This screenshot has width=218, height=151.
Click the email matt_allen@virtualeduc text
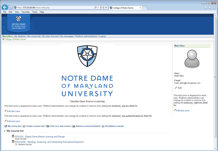coord(187,83)
